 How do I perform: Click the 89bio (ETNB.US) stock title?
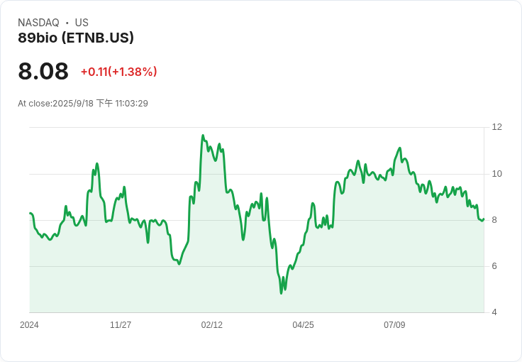coord(76,38)
